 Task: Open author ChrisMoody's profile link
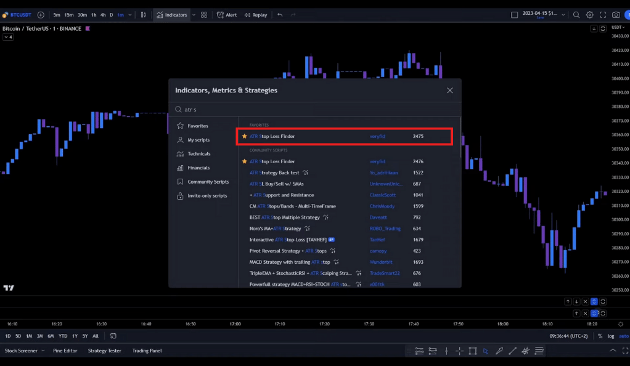pos(382,206)
